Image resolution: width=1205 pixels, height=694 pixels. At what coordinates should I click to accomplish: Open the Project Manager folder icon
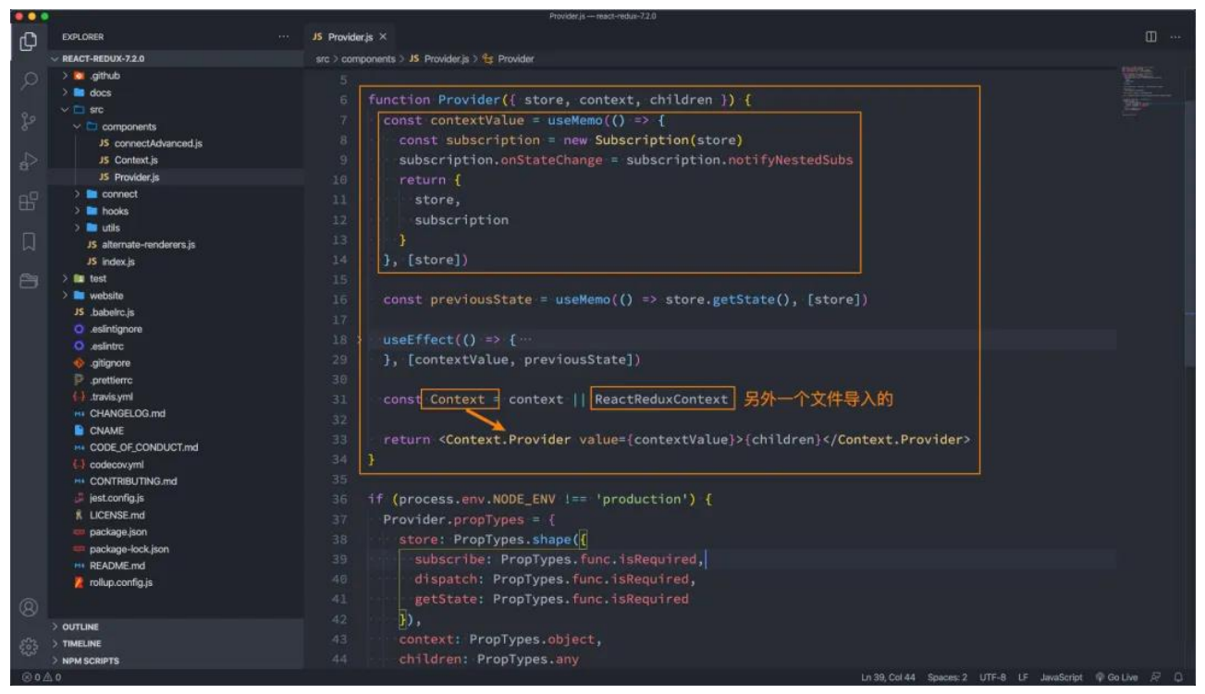29,282
